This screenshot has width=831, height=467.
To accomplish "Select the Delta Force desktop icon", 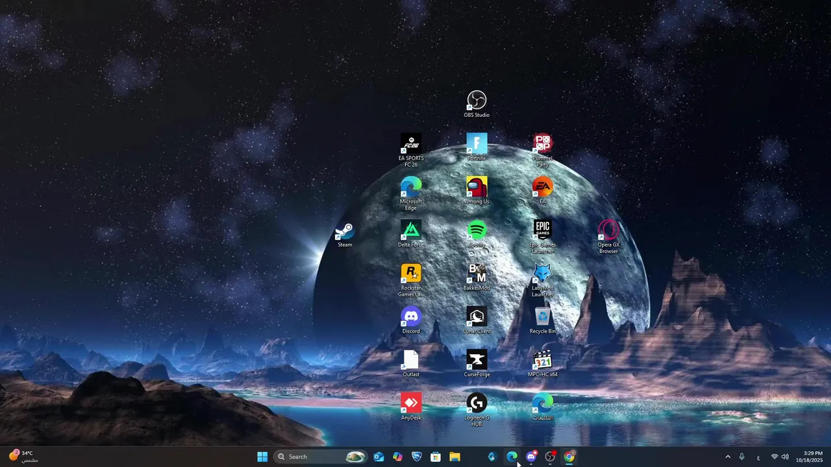I will [411, 234].
